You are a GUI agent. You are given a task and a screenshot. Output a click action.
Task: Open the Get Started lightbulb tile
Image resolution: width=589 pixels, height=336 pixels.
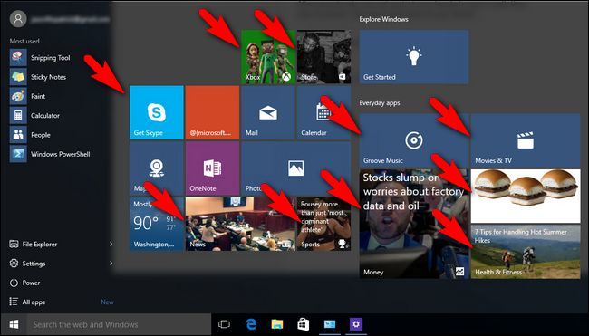(x=414, y=57)
